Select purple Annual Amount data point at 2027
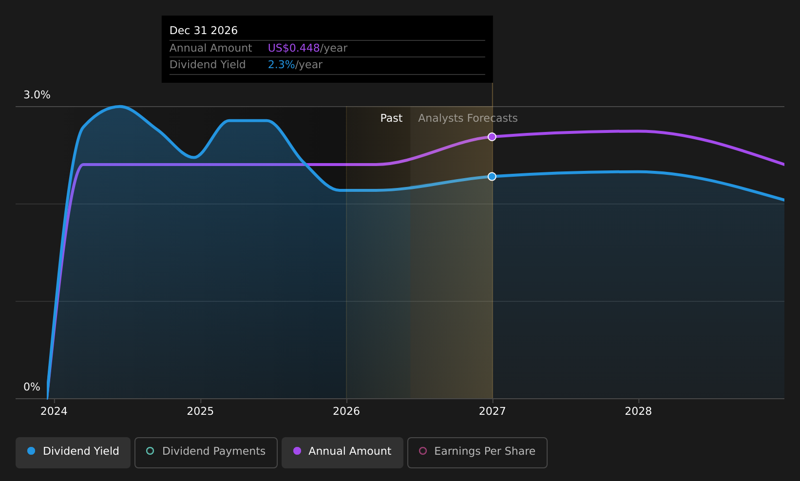 (492, 137)
